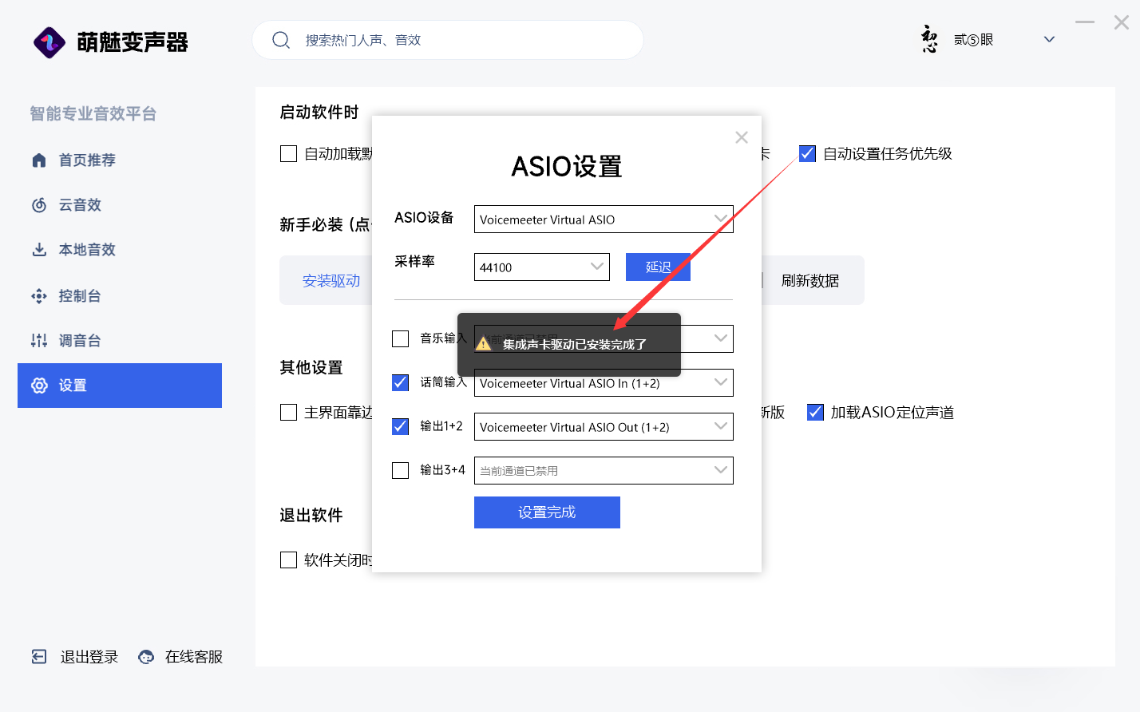Screen dimensions: 1140x712
Task: Click the username 贰⑤眼
Action: [973, 40]
